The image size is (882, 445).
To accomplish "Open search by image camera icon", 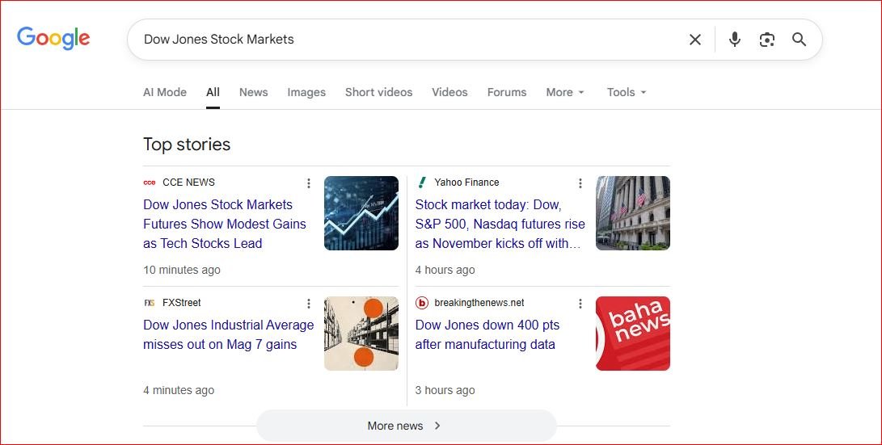I will point(766,40).
